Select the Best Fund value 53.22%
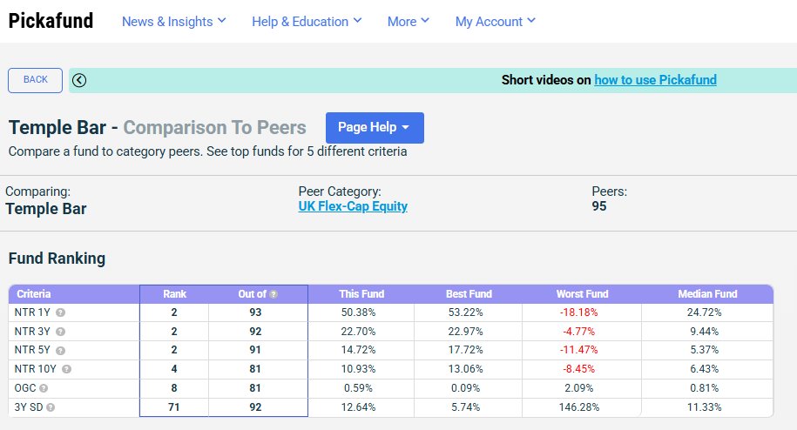This screenshot has width=797, height=430. coord(466,312)
